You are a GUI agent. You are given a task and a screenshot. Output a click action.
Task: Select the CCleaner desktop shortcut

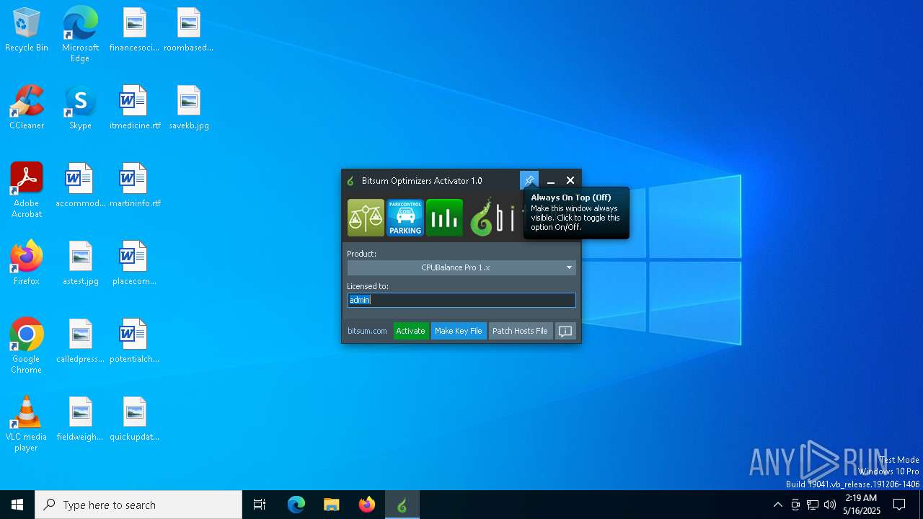(x=27, y=107)
